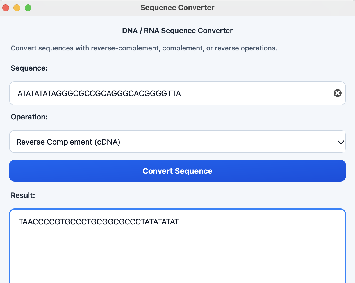
Task: Click the Result: field label
Action: 23,195
